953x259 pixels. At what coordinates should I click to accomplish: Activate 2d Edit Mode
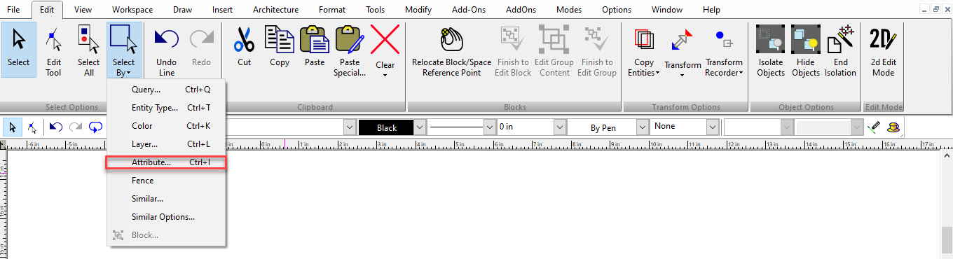point(883,49)
